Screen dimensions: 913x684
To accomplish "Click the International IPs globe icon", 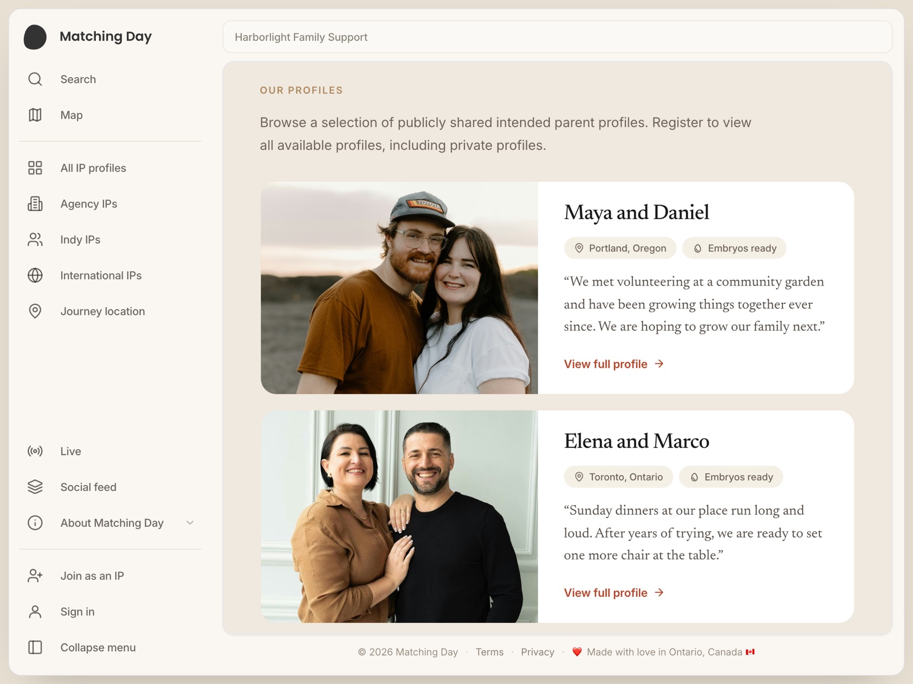I will click(35, 275).
